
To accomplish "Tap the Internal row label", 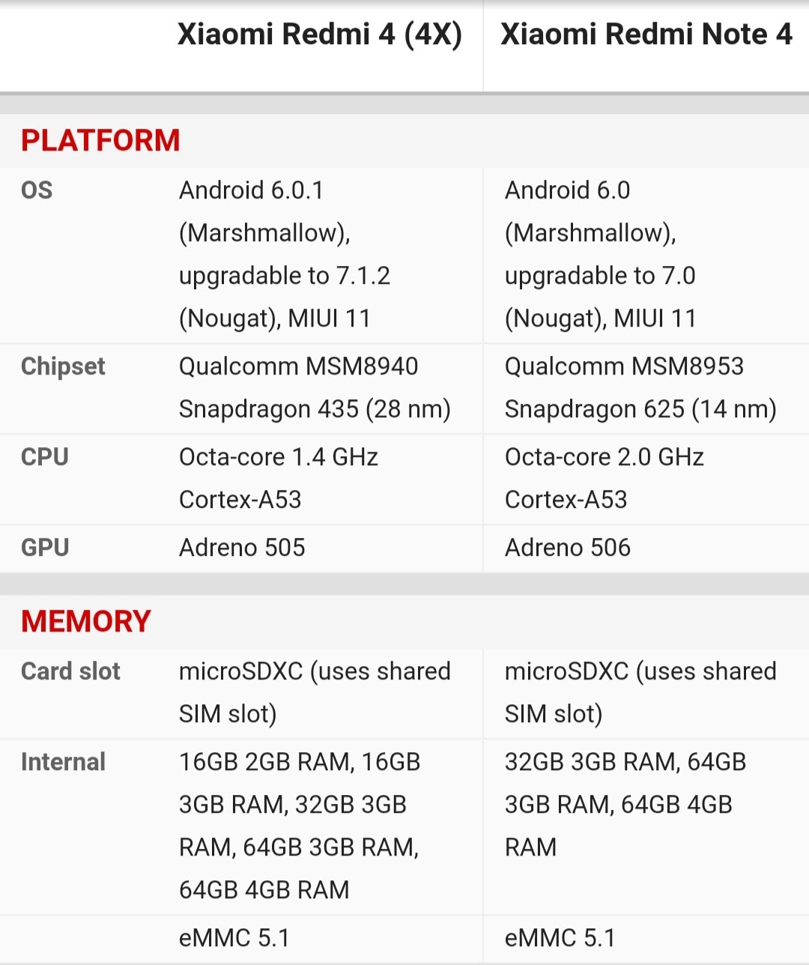I will 63,762.
